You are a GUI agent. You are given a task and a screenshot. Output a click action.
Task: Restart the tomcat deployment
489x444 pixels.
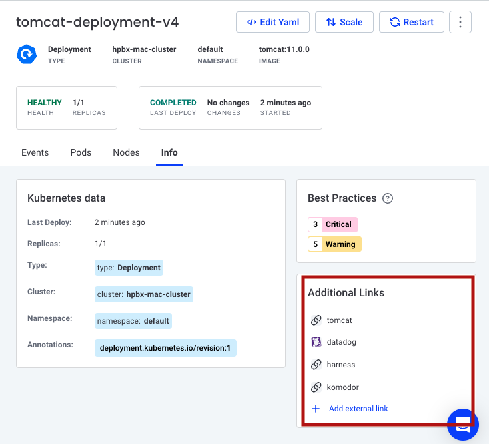411,22
